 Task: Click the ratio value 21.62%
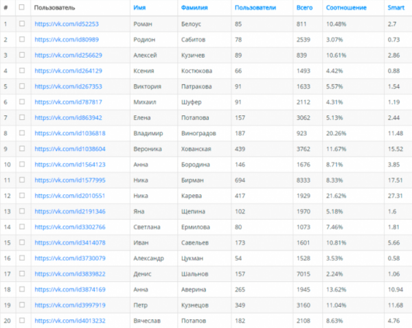(336, 196)
